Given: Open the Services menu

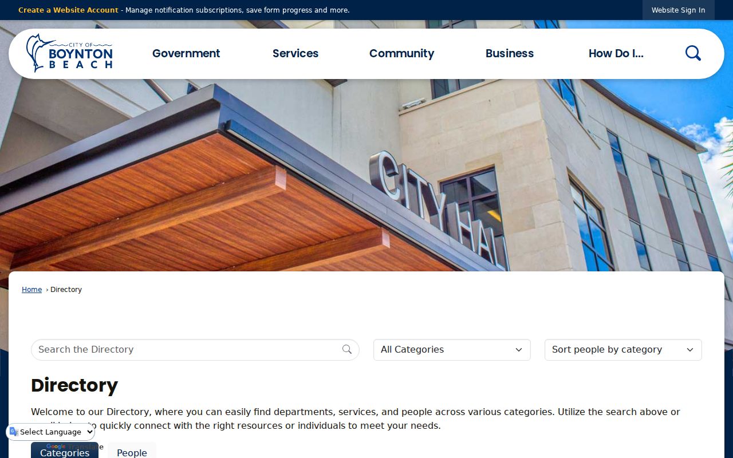Looking at the screenshot, I should (295, 53).
